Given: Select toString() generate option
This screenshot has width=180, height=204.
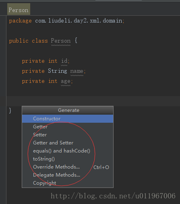Looking at the screenshot, I should click(x=68, y=159).
